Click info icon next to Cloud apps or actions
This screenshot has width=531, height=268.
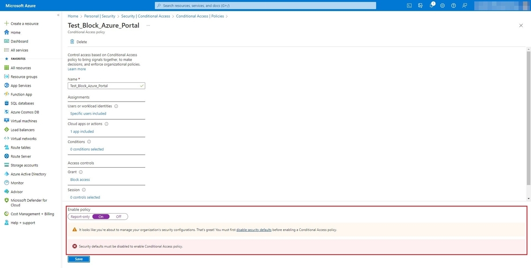107,124
